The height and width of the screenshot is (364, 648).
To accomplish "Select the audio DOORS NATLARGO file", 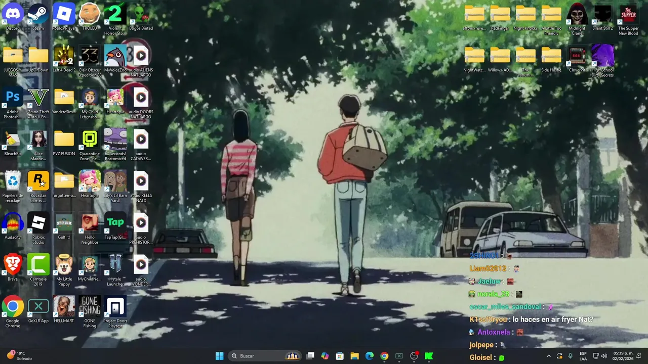I will (141, 104).
